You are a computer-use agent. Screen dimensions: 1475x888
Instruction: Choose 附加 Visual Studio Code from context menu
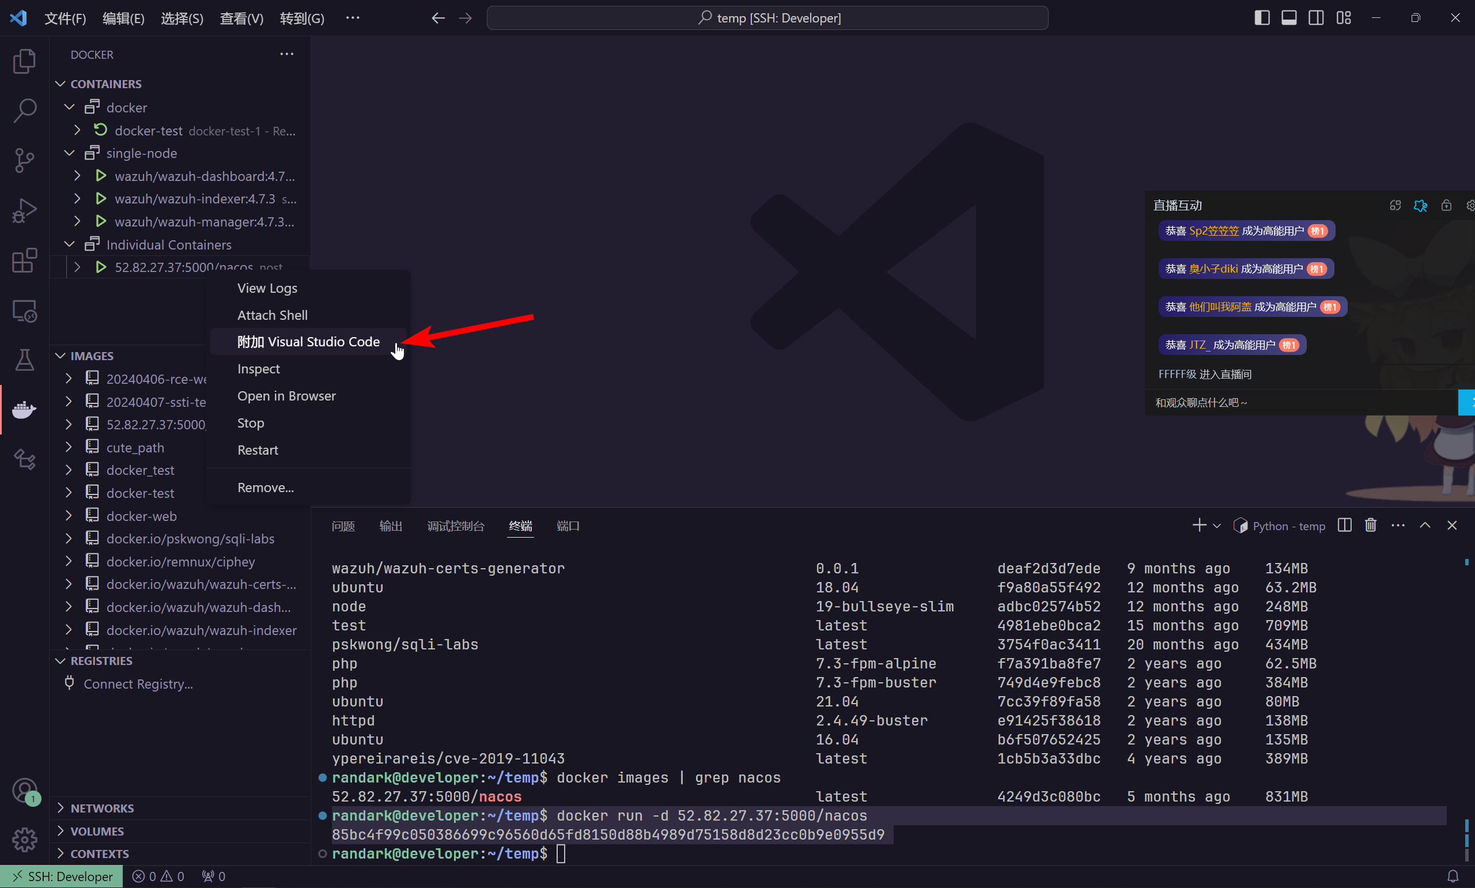308,342
